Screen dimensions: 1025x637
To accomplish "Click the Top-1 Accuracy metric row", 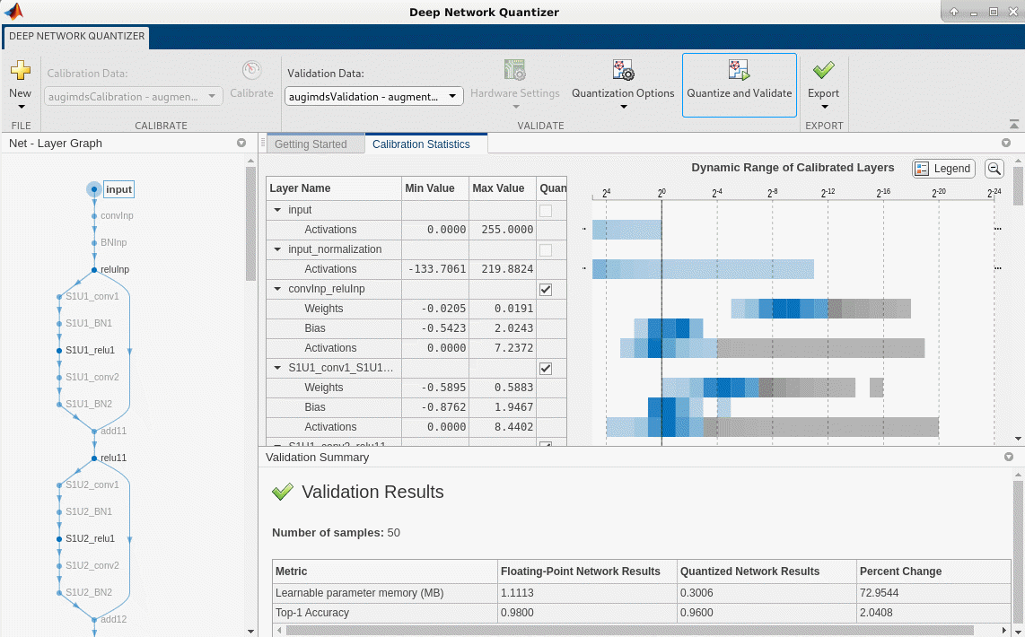I will (641, 613).
